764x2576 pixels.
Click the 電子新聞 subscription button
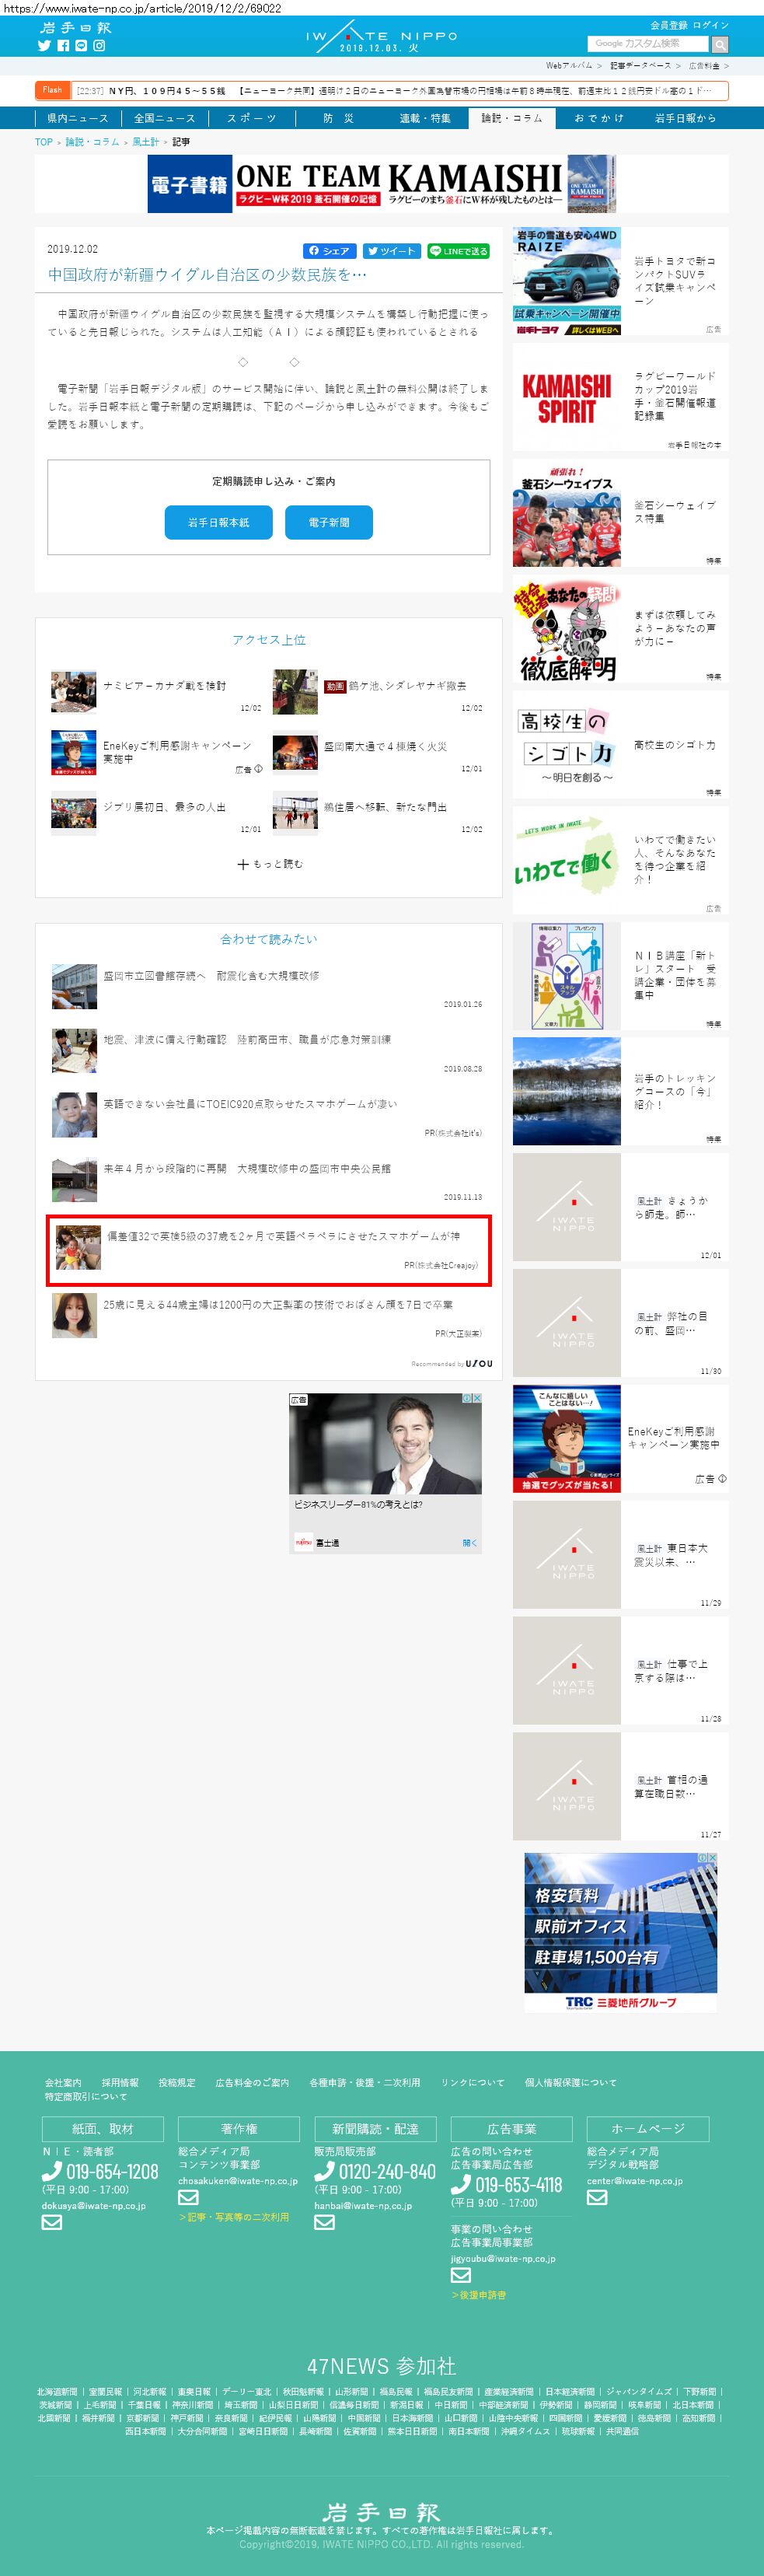(329, 522)
